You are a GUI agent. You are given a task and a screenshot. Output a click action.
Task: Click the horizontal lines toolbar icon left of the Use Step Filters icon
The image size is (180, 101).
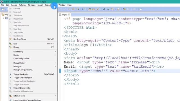tap(69, 9)
